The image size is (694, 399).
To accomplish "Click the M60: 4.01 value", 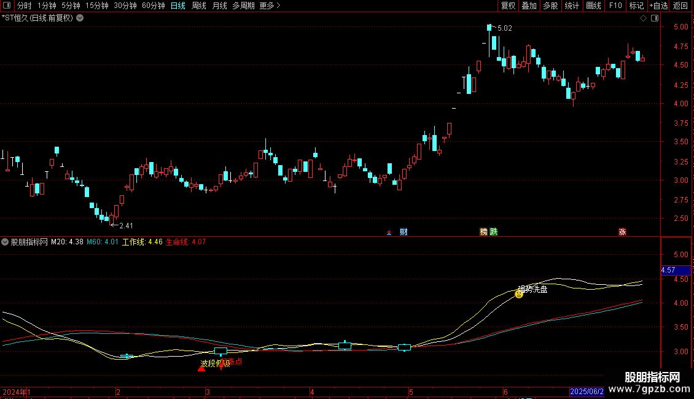I will coord(102,242).
